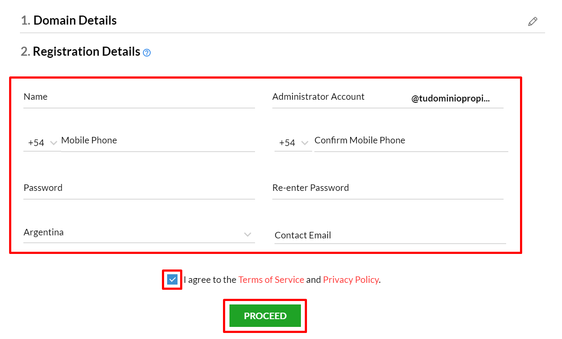Focus the Contact Email field

click(x=390, y=236)
